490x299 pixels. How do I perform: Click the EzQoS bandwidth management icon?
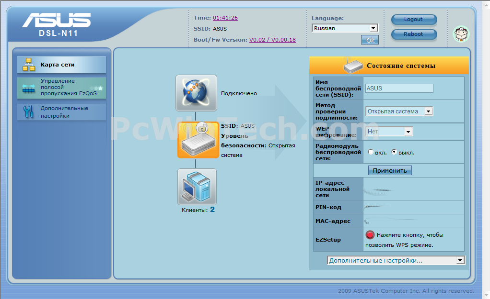click(29, 89)
